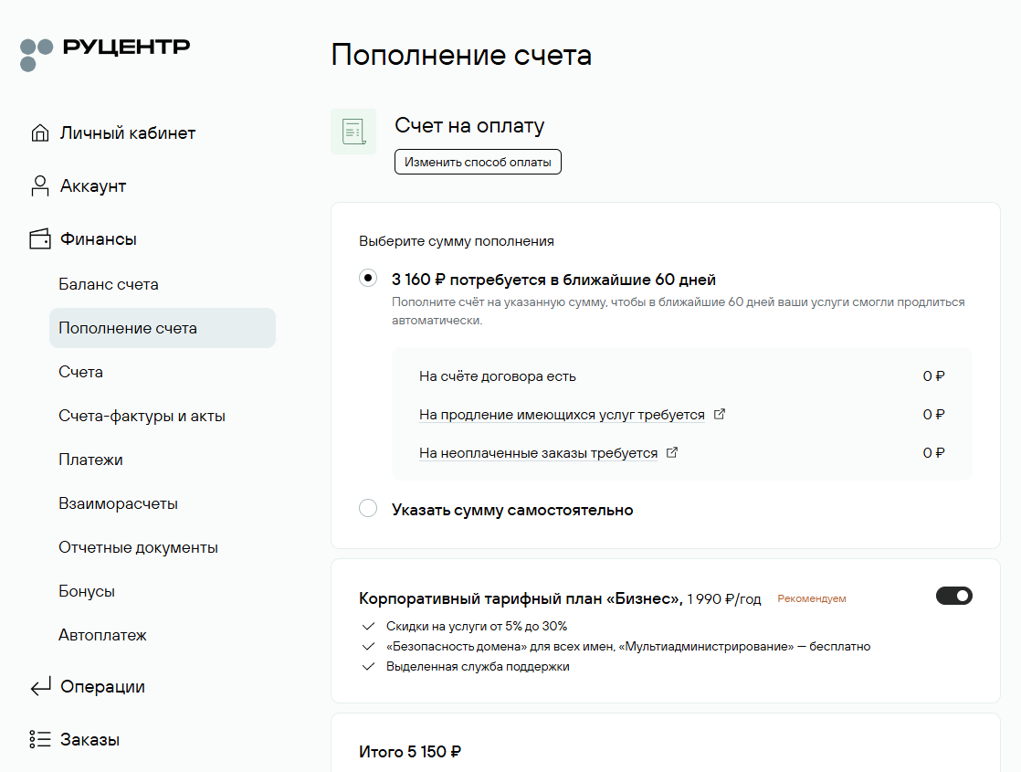Go to Счета-фактуры и акты
The width and height of the screenshot is (1021, 772).
coord(142,416)
